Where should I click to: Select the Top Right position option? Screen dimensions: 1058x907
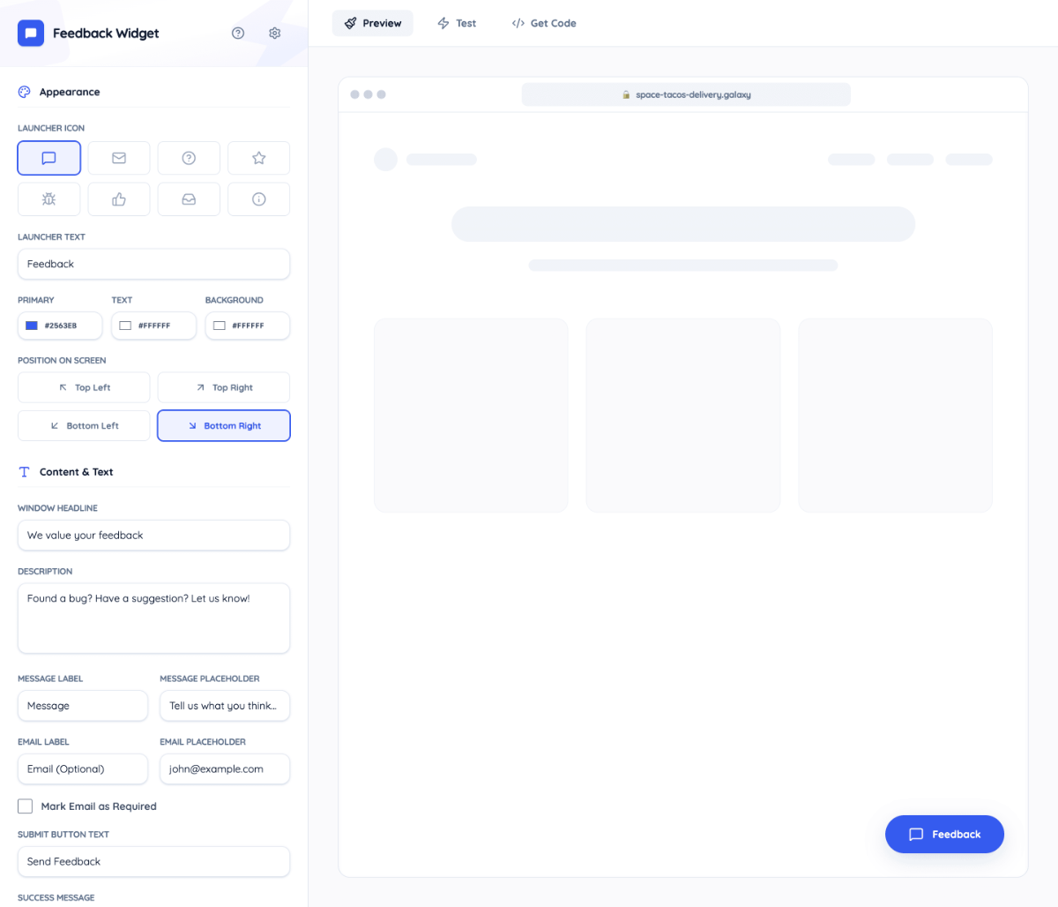[x=223, y=386]
